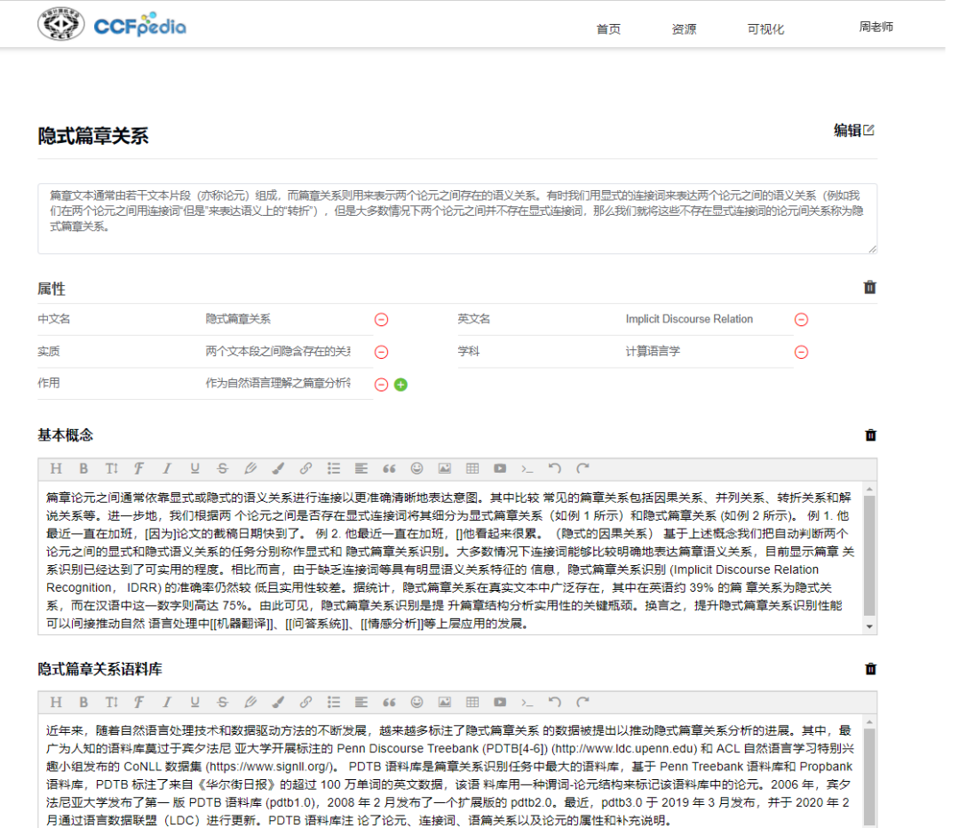Undo the last edit in the editor
The height and width of the screenshot is (828, 959).
tap(555, 468)
